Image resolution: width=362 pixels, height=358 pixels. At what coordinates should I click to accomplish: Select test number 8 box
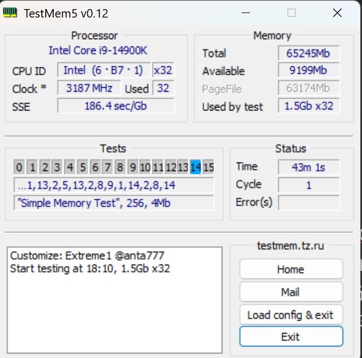point(120,167)
